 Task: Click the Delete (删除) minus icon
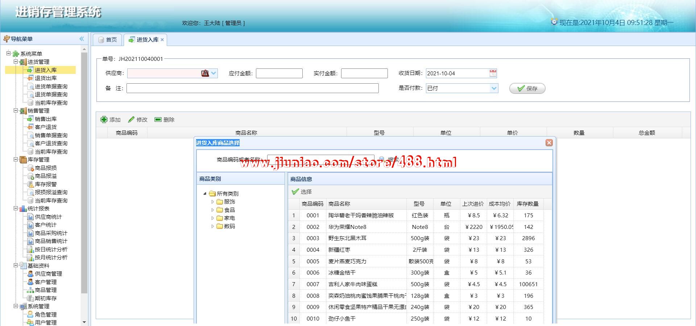(x=158, y=120)
